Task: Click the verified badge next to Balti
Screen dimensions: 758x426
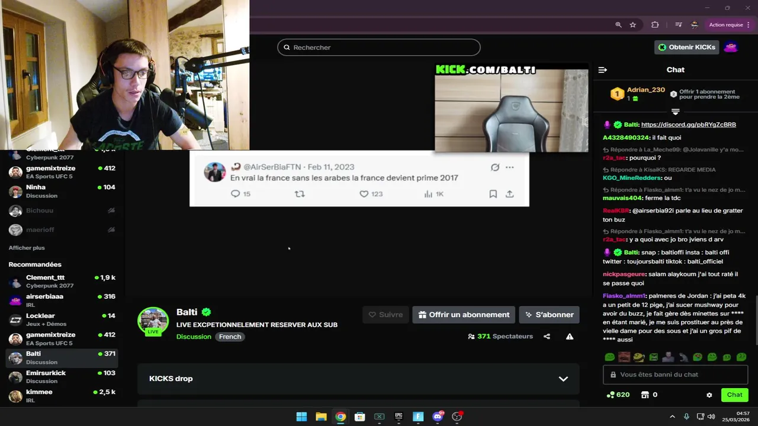Action: tap(206, 312)
